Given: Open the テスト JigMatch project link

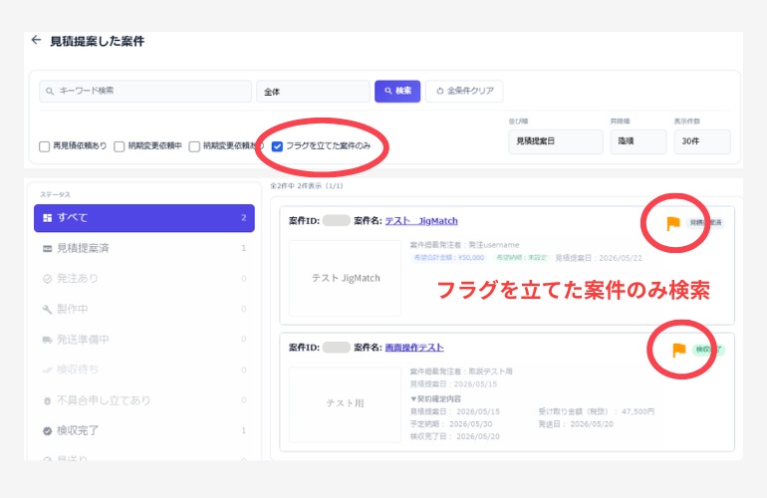Looking at the screenshot, I should [421, 221].
